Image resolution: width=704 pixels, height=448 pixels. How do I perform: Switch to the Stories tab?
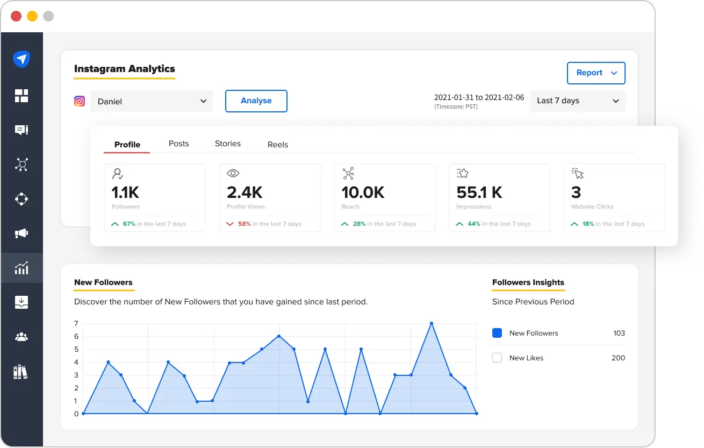(227, 144)
